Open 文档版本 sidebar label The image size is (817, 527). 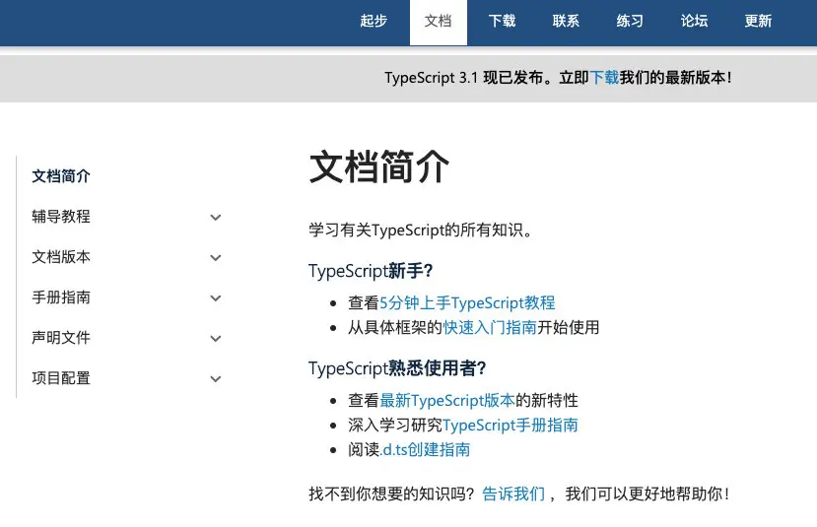(x=61, y=257)
